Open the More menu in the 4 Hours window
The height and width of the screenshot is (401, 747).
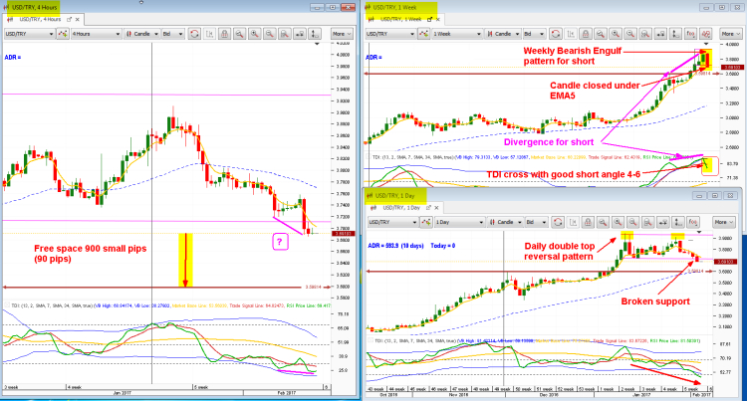(x=342, y=34)
